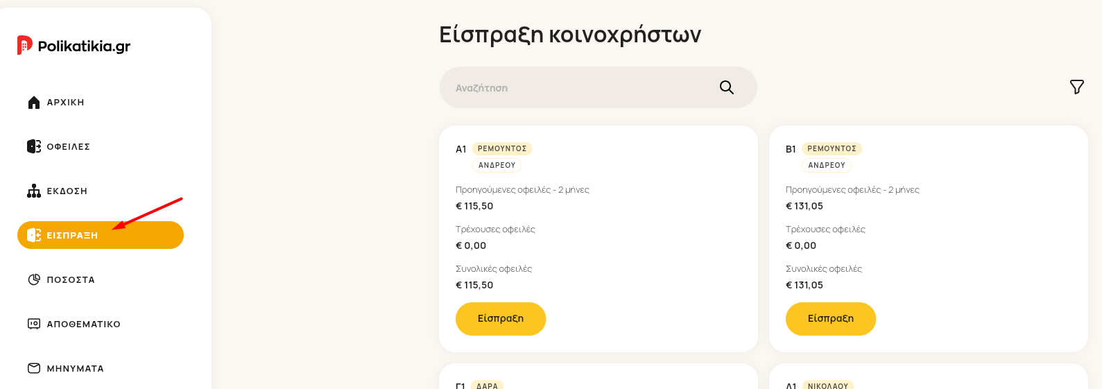Click Είσπραξη button for apartment A1

tap(501, 319)
